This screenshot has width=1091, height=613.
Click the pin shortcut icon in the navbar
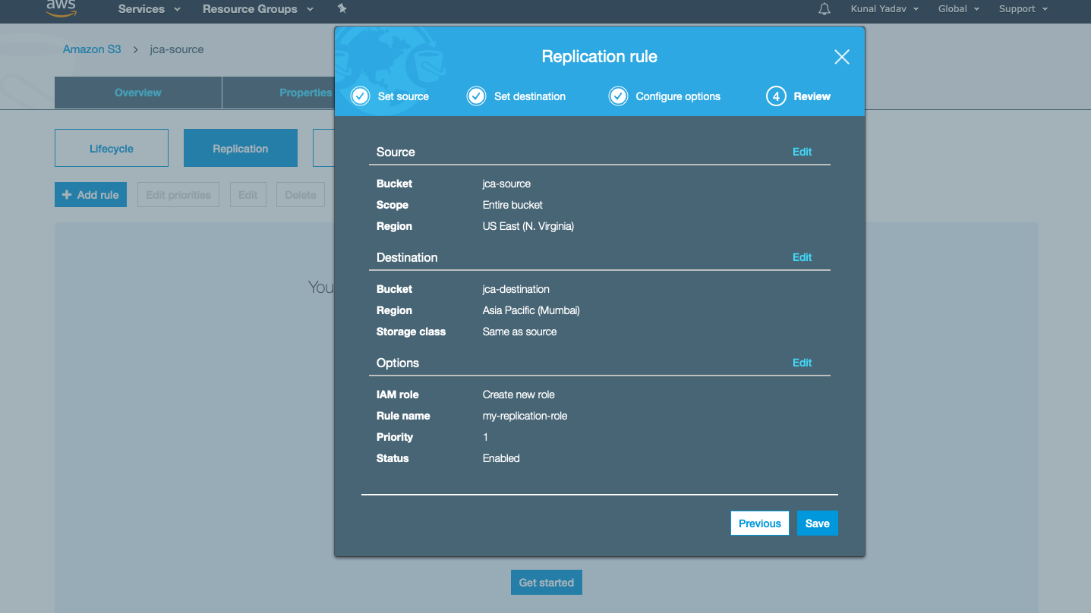(342, 9)
